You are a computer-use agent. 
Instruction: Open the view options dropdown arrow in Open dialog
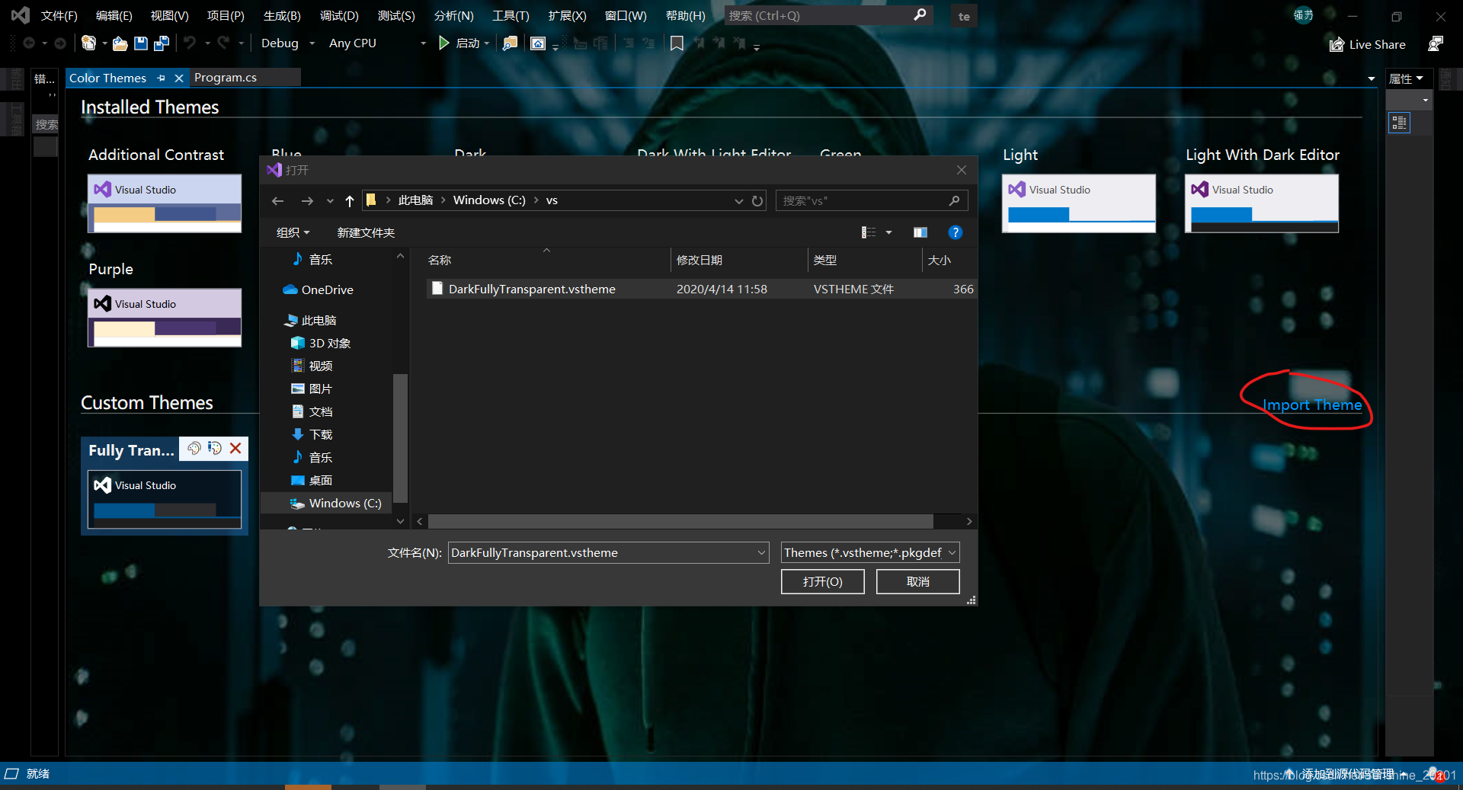click(x=888, y=232)
